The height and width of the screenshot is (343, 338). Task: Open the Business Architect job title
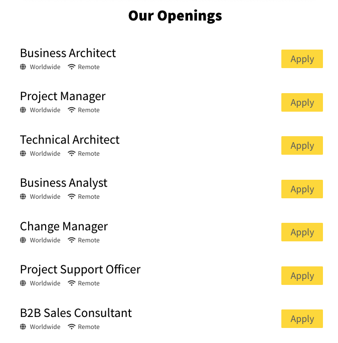(68, 53)
